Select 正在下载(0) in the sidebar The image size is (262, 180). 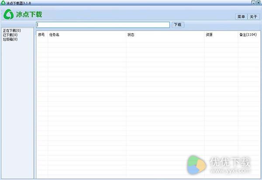point(12,31)
